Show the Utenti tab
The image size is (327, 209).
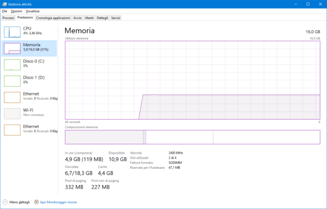click(89, 18)
